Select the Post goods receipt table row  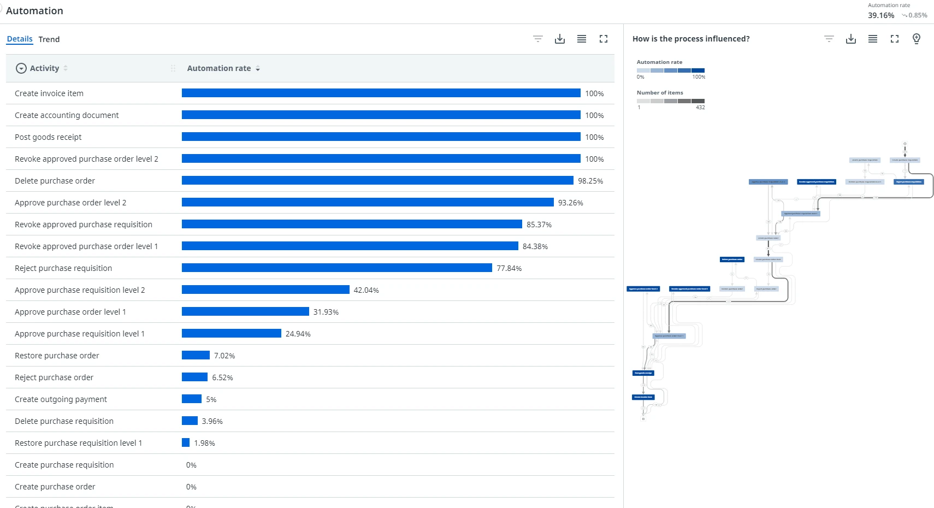click(310, 137)
